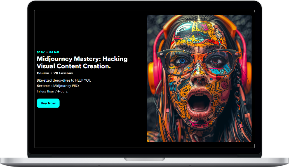
Task: Click the "90 Lessons" label
Action: tap(63, 73)
